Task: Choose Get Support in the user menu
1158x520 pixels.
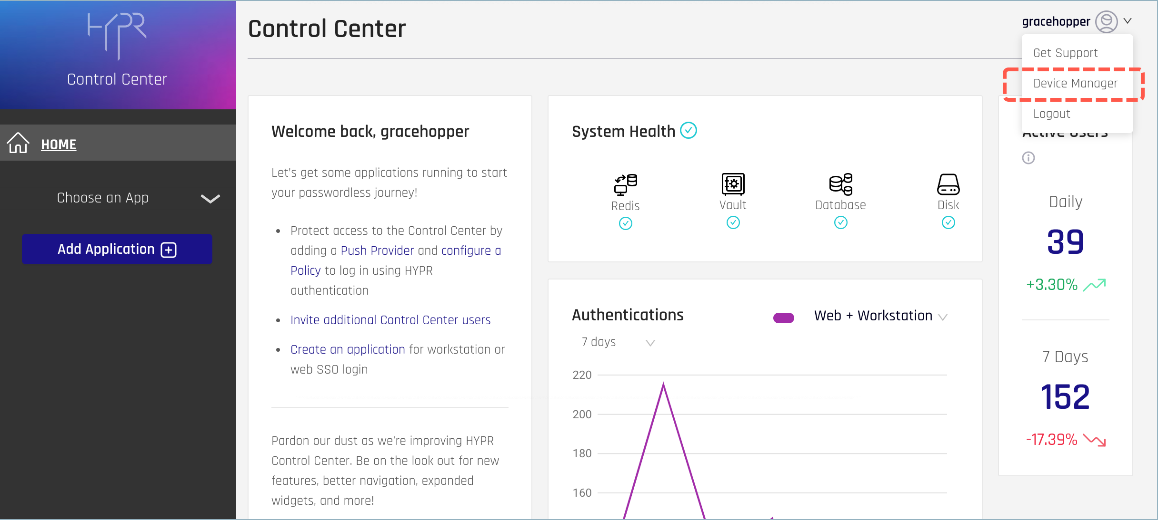Action: (1065, 53)
